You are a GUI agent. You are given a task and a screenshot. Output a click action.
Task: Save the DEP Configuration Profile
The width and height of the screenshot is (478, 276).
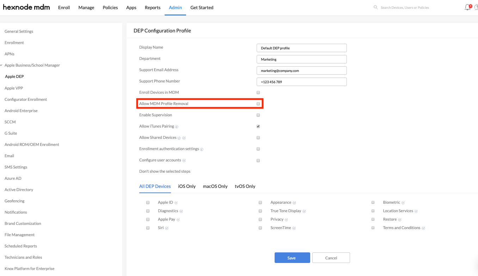[x=292, y=258]
